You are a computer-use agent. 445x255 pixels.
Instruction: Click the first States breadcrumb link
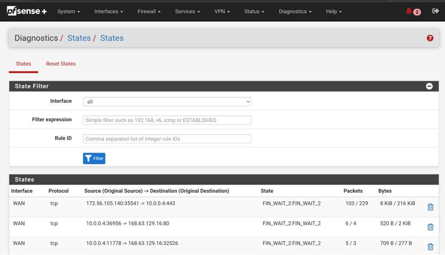[x=79, y=38]
